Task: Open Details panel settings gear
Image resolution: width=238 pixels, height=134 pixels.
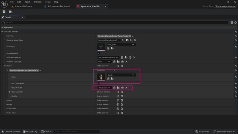Action: pyautogui.click(x=235, y=23)
